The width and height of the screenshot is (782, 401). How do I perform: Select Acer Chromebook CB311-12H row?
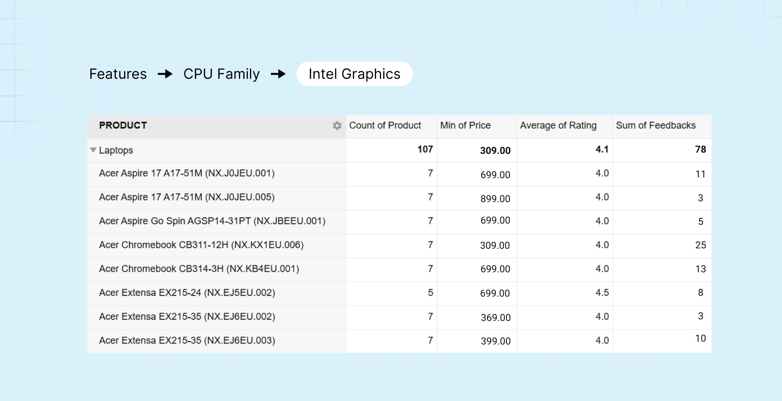[201, 245]
